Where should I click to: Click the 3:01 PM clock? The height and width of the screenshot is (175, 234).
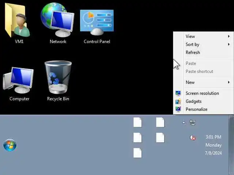213,137
